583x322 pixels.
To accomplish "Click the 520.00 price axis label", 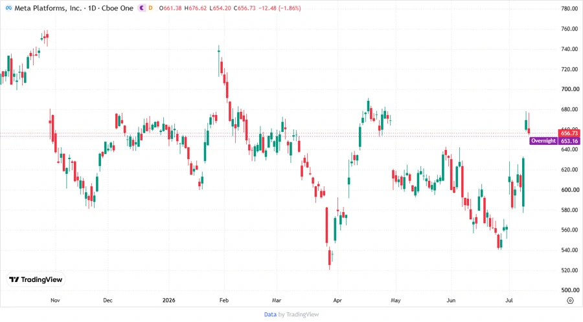I will [569, 270].
